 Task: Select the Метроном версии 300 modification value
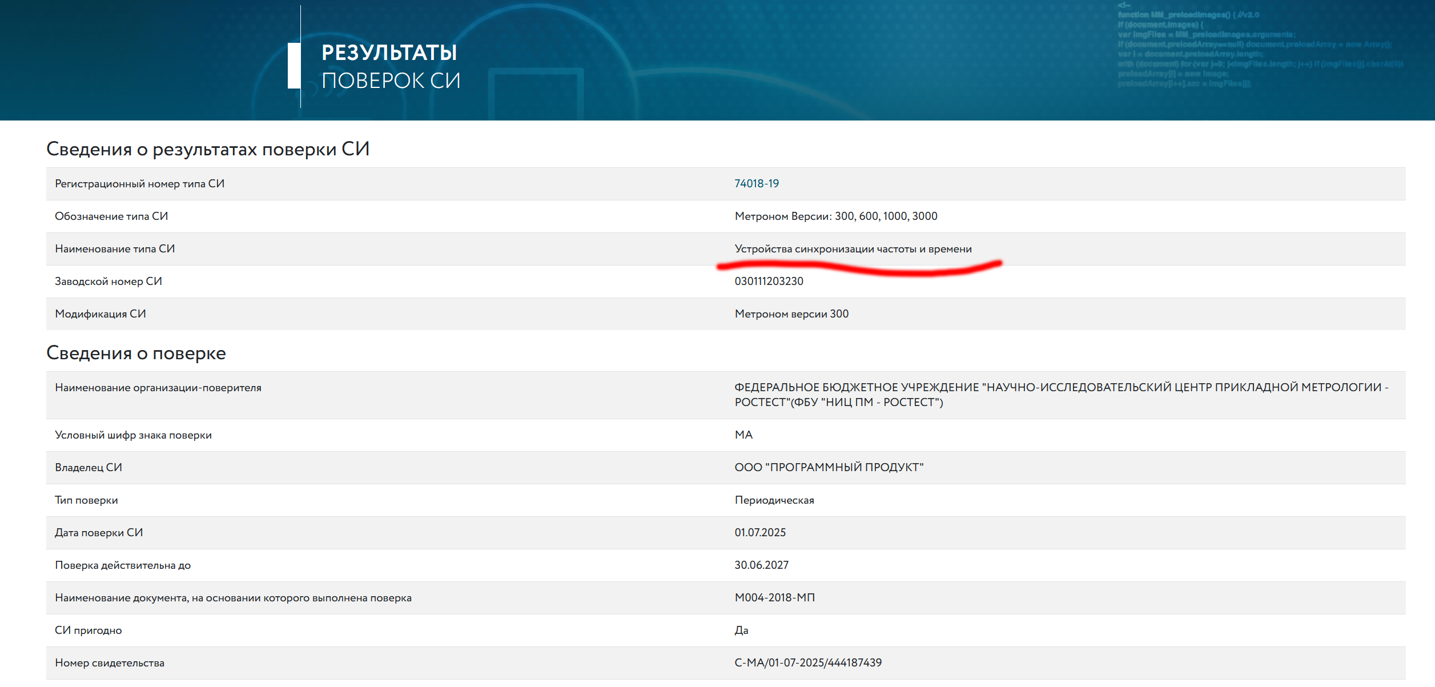point(791,314)
